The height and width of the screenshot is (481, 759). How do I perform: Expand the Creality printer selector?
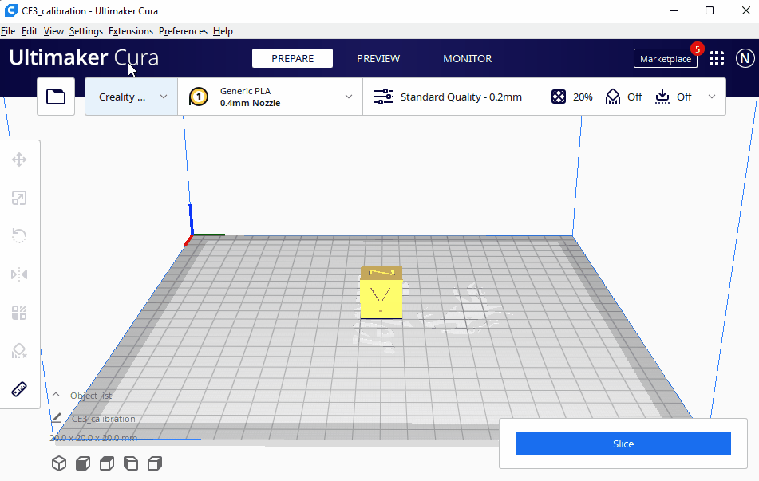[x=131, y=97]
